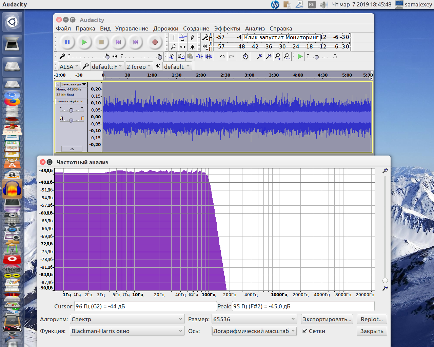
Task: Open the recording channels '2 (стер' dropdown
Action: point(139,66)
